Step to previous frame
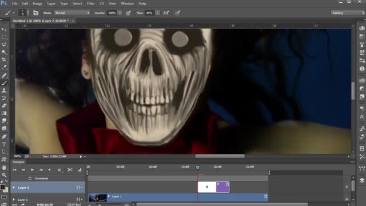Screen dimensions: 366x206 23,170
